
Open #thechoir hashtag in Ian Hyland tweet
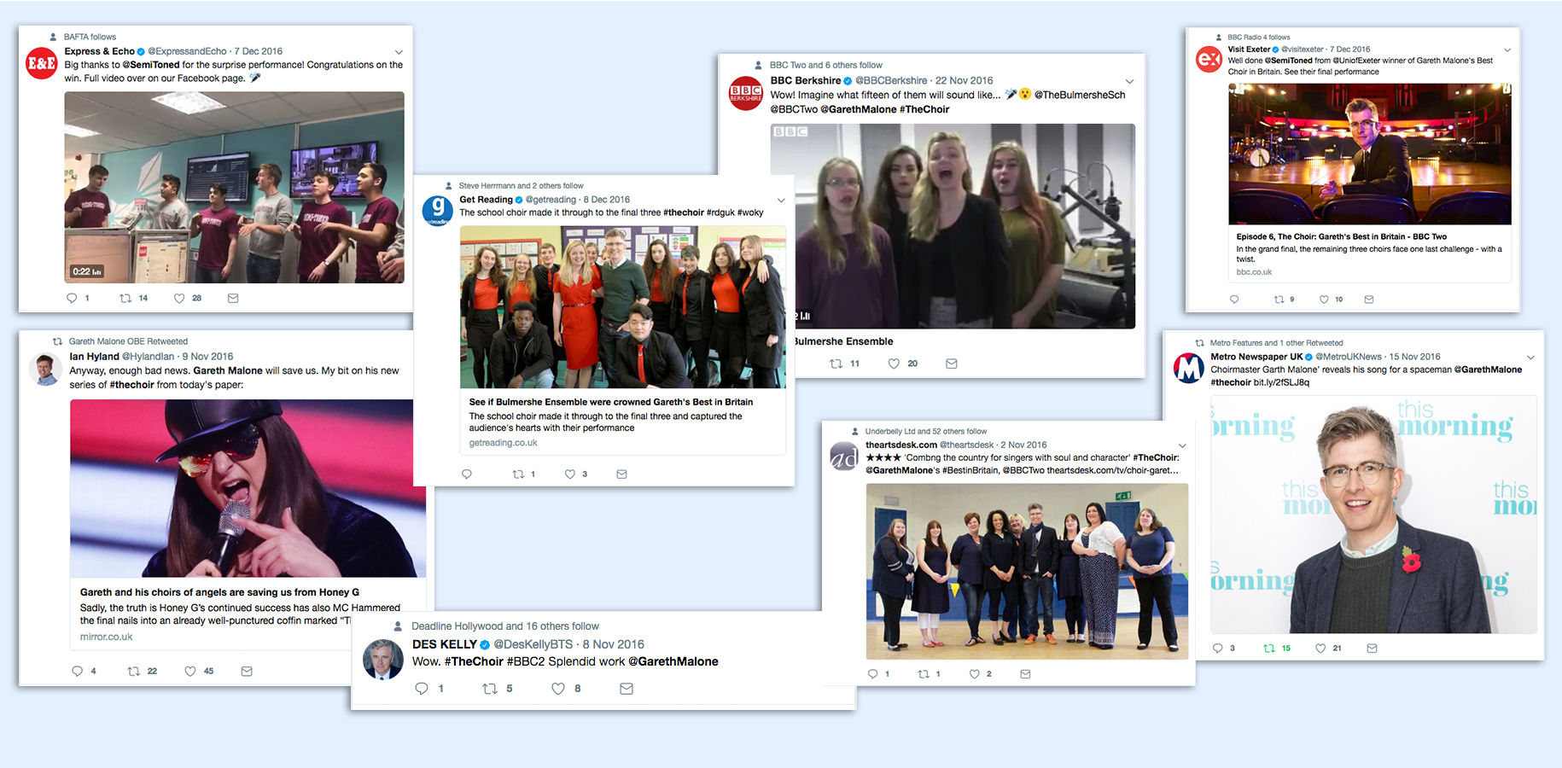[132, 385]
